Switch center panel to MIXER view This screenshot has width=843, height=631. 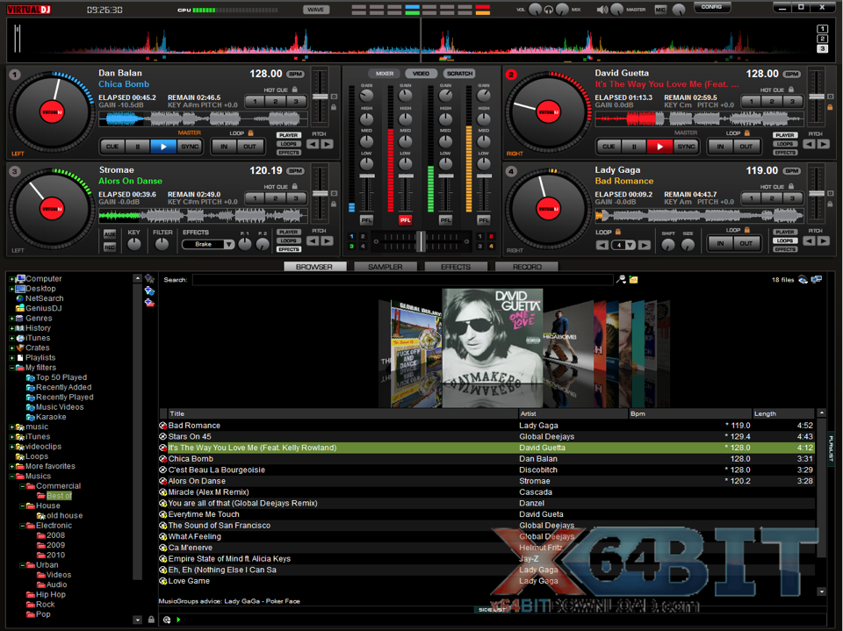tap(384, 74)
